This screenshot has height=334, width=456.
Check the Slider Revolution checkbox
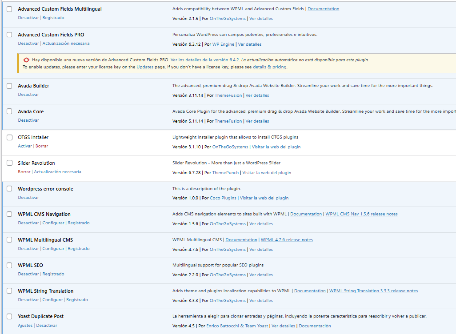point(10,163)
